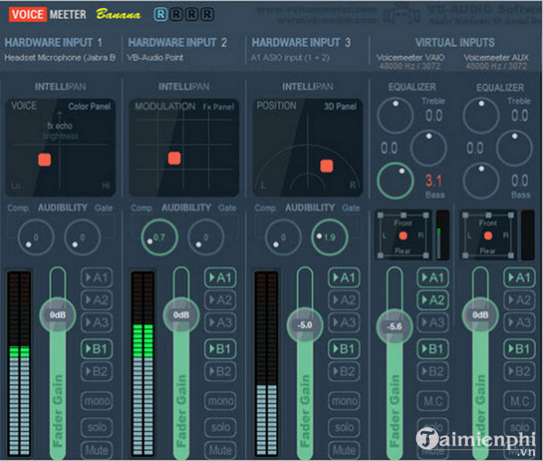543x461 pixels.
Task: Click the Voicemeeter AUX Front/Rear pan pad
Action: [x=489, y=235]
